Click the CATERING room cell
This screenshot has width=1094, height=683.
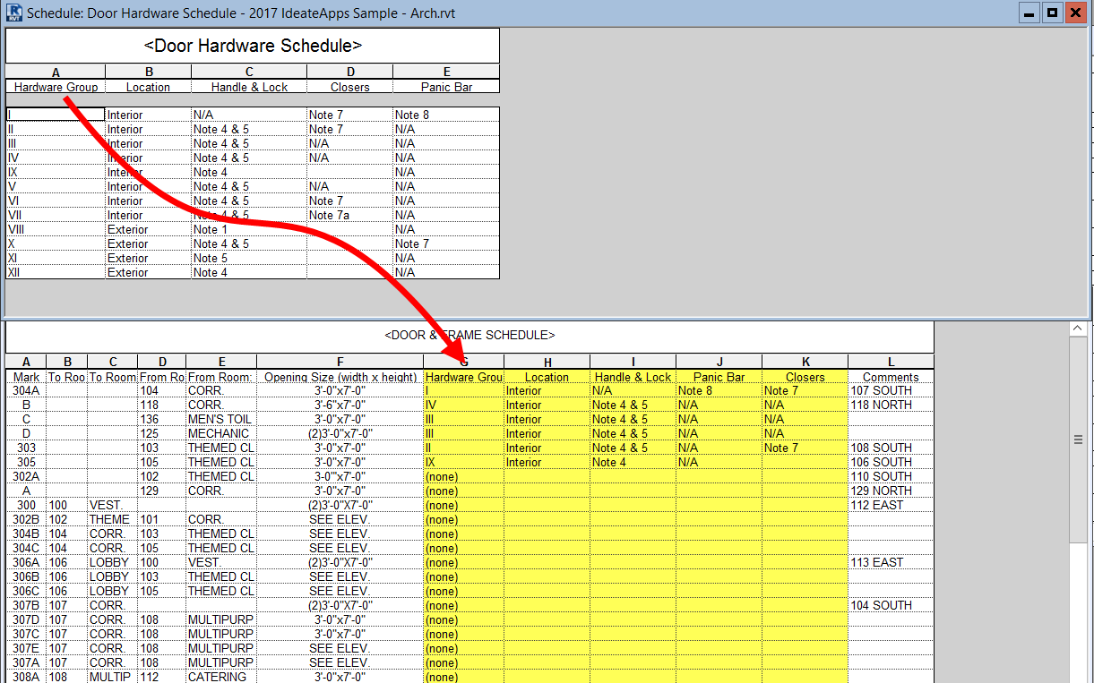tap(220, 677)
